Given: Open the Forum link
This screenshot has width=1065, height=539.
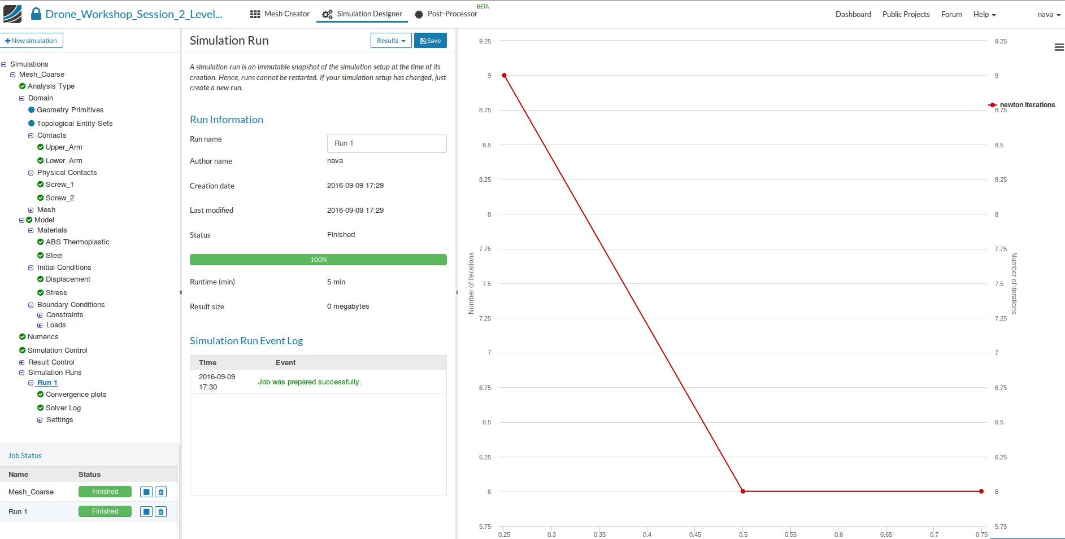Looking at the screenshot, I should pyautogui.click(x=951, y=15).
